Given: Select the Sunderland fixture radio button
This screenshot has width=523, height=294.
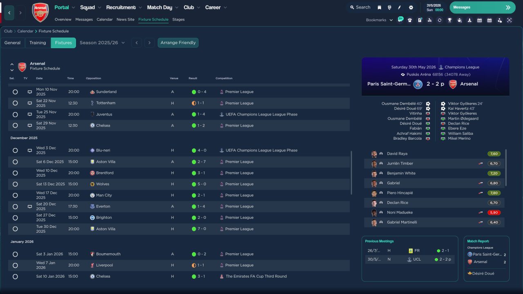Looking at the screenshot, I should click(x=15, y=92).
